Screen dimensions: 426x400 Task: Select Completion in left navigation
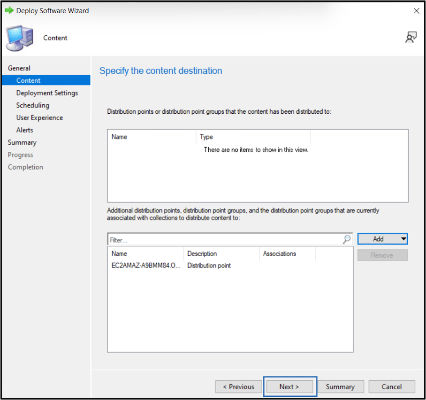(25, 167)
